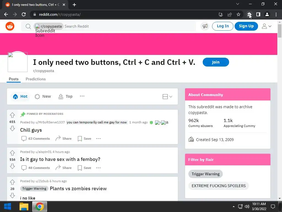Sort posts by Top
The width and height of the screenshot is (282, 212).
66,96
